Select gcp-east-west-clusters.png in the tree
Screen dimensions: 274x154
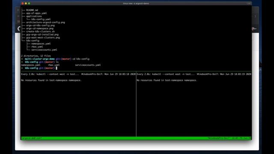(x=43, y=38)
